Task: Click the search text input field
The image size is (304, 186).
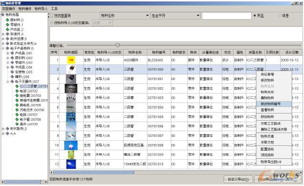Action: tap(226, 16)
